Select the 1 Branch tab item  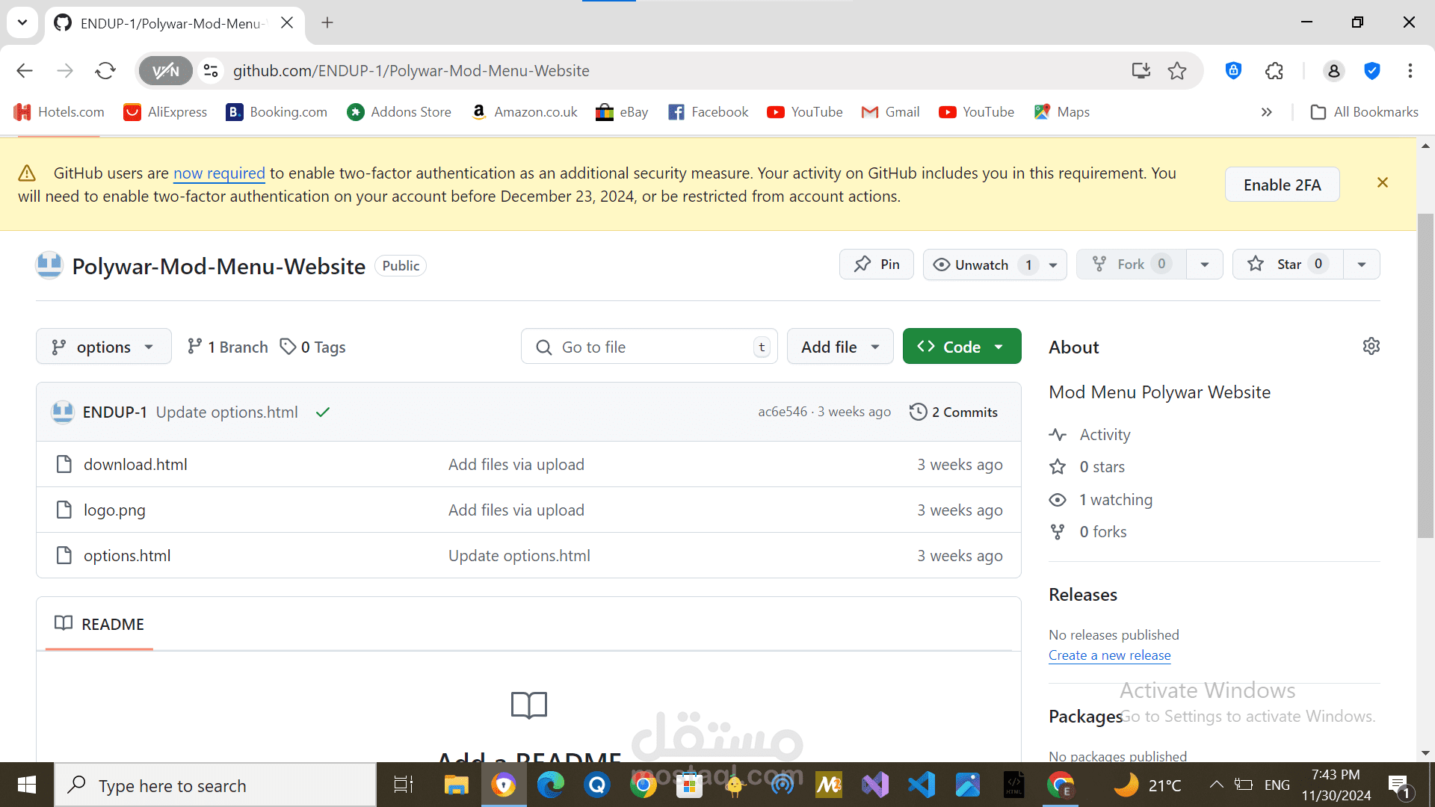click(x=226, y=347)
